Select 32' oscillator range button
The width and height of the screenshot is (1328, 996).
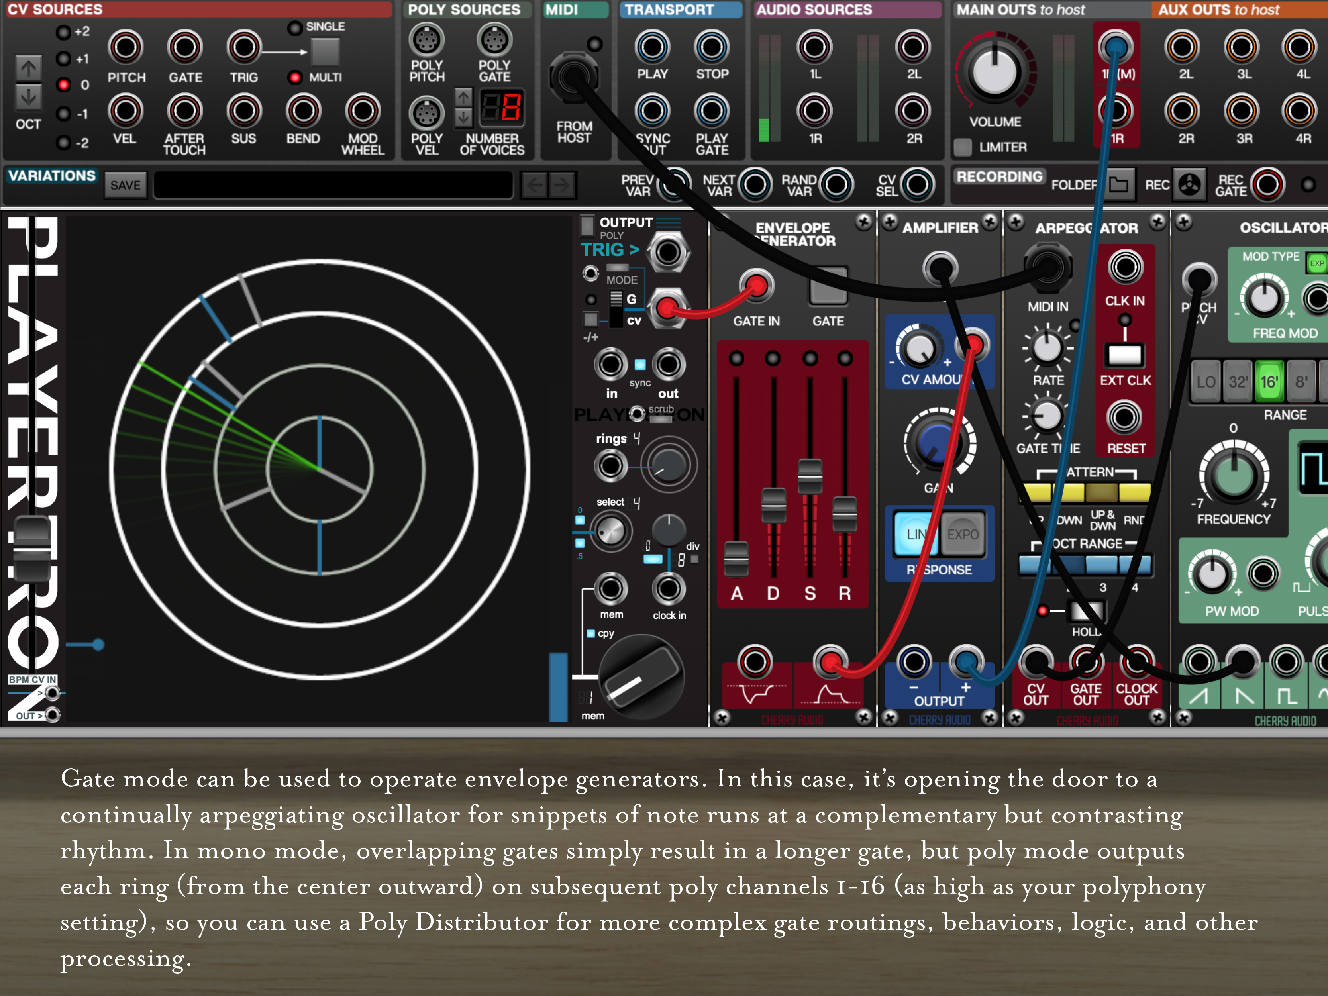point(1237,382)
